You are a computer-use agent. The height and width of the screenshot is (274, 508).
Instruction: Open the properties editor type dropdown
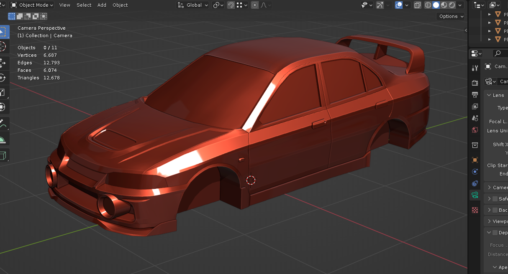477,53
